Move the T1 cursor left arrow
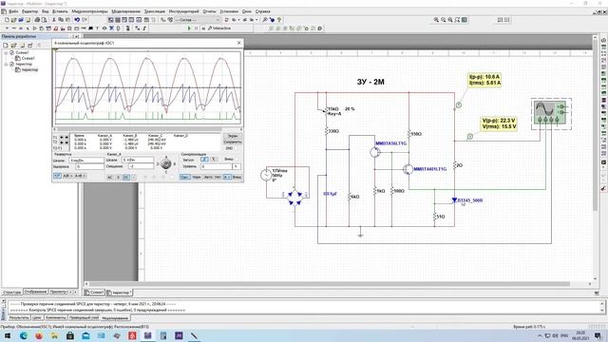Screen dimensions: 608x342 pyautogui.click(x=61, y=137)
